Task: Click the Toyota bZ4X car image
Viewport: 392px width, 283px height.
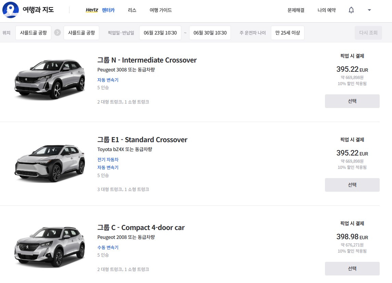Action: (x=50, y=163)
